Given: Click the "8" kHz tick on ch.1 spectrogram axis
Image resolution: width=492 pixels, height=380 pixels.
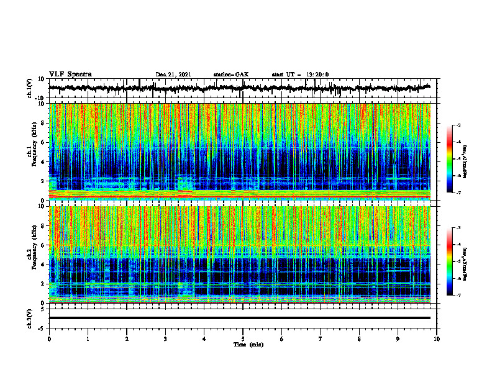Looking at the screenshot, I should [43, 123].
